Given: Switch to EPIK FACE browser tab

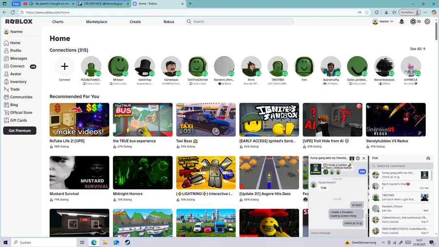Looking at the screenshot, I should [x=104, y=3].
